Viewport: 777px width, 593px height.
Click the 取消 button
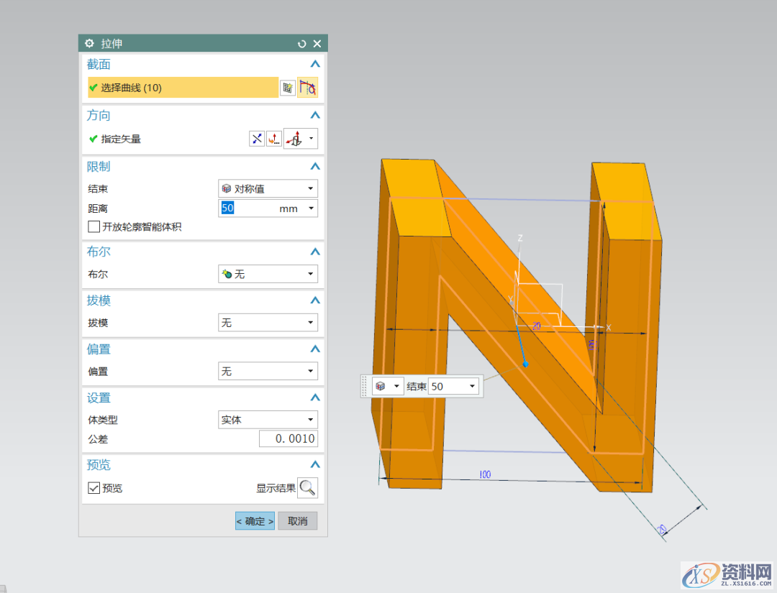click(297, 521)
